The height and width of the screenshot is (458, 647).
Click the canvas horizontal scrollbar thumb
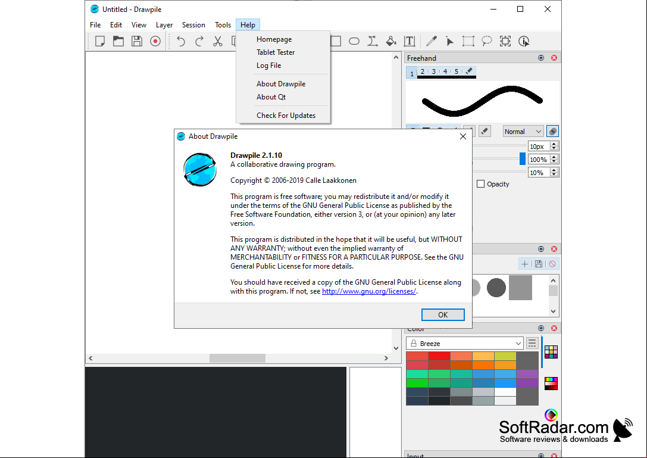pyautogui.click(x=237, y=358)
